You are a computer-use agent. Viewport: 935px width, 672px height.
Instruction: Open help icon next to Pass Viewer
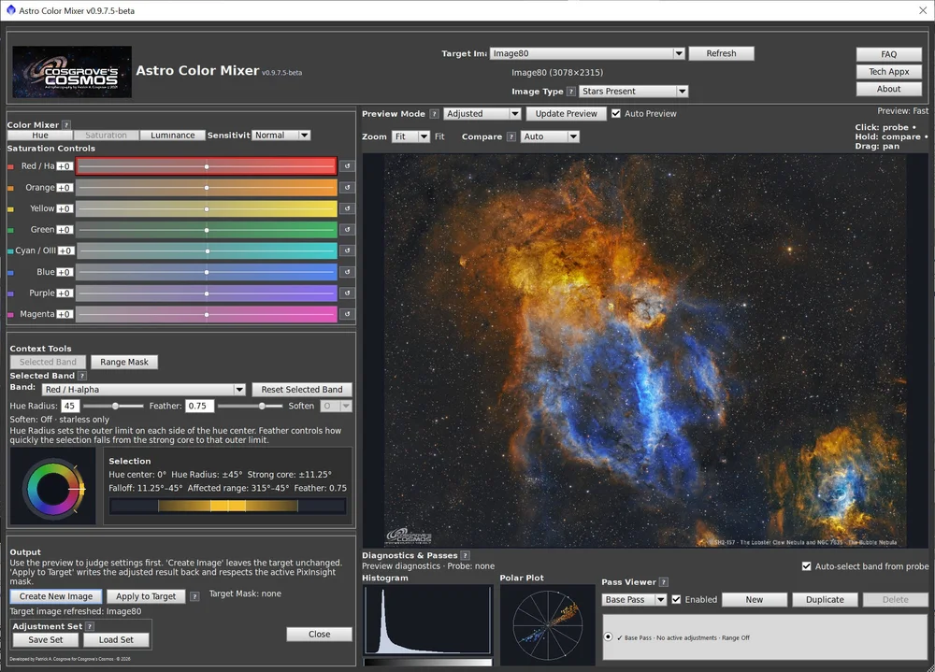click(664, 582)
